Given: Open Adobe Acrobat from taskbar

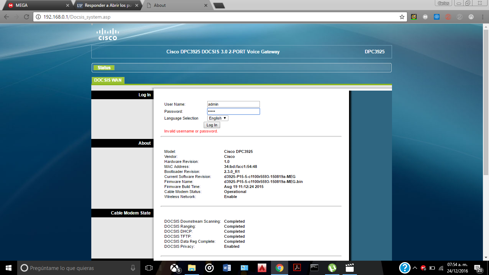Looking at the screenshot, I should click(x=297, y=268).
